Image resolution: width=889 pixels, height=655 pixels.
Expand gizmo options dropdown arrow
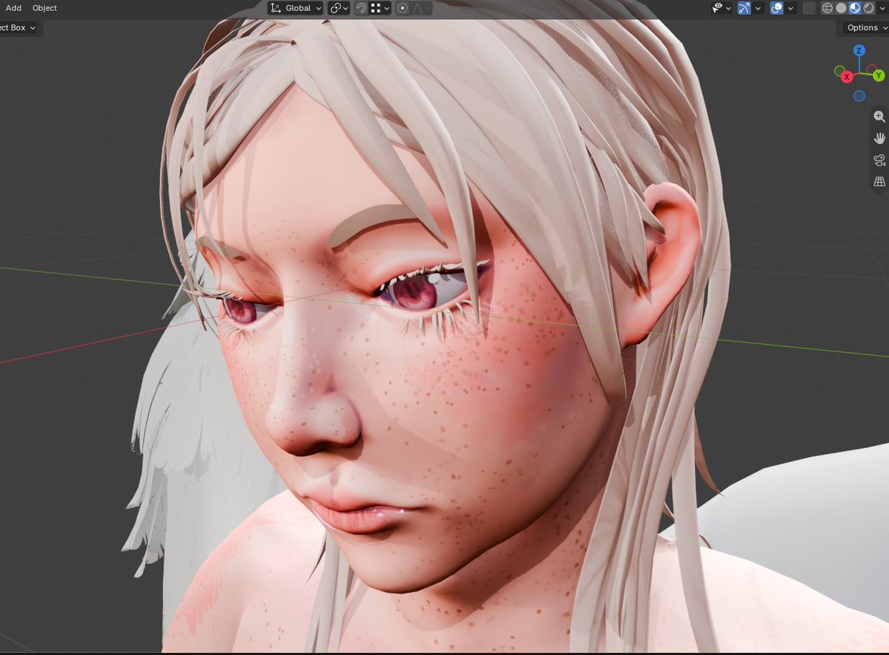758,8
